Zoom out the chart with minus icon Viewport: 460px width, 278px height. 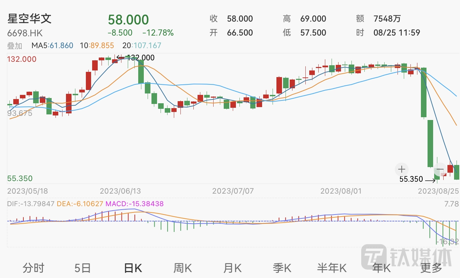[x=440, y=170]
